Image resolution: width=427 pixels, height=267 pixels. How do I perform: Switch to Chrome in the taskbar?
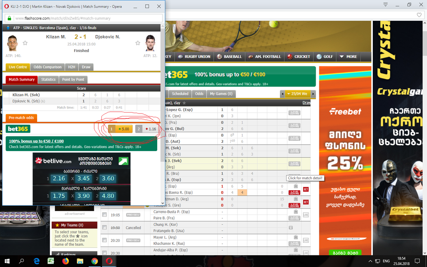[95, 261]
